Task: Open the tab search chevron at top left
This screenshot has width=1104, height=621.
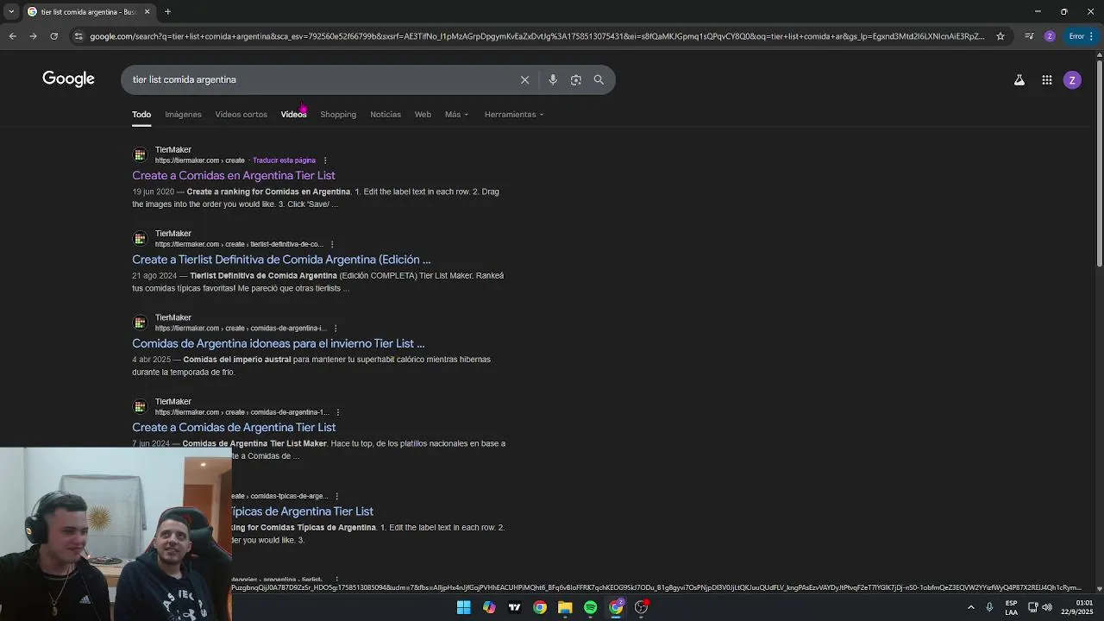Action: pos(11,12)
